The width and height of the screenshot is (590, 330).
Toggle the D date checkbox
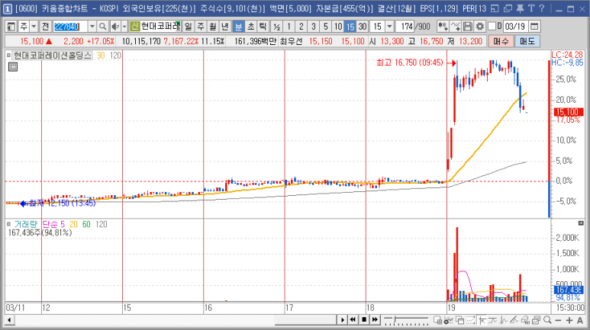[492, 27]
